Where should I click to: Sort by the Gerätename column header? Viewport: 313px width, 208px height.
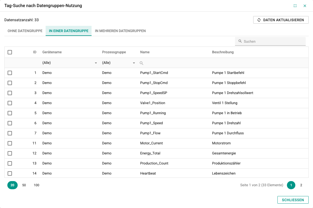52,52
